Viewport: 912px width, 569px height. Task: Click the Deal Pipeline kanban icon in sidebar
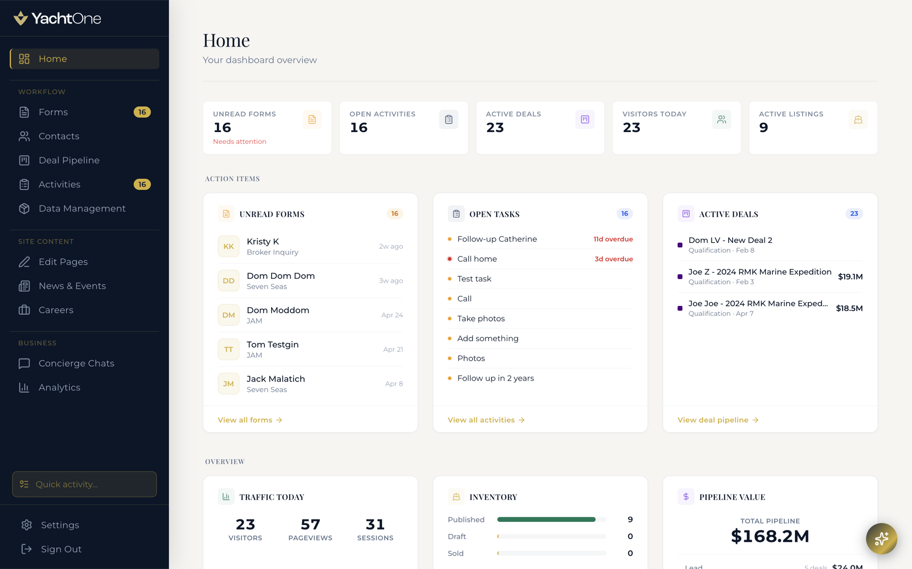click(24, 160)
